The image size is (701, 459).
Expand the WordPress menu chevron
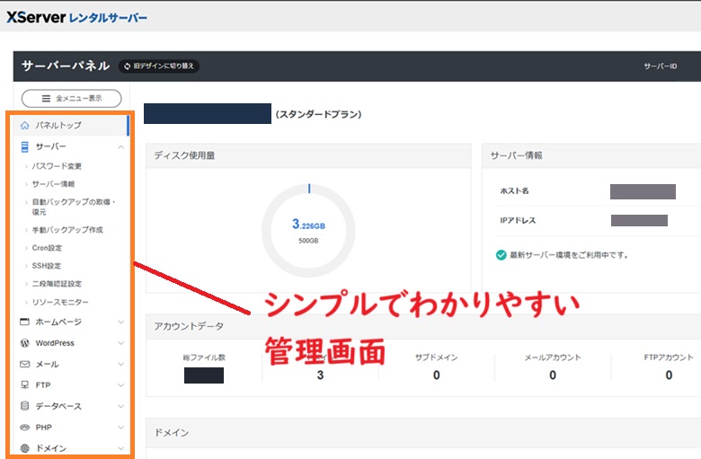coord(120,343)
